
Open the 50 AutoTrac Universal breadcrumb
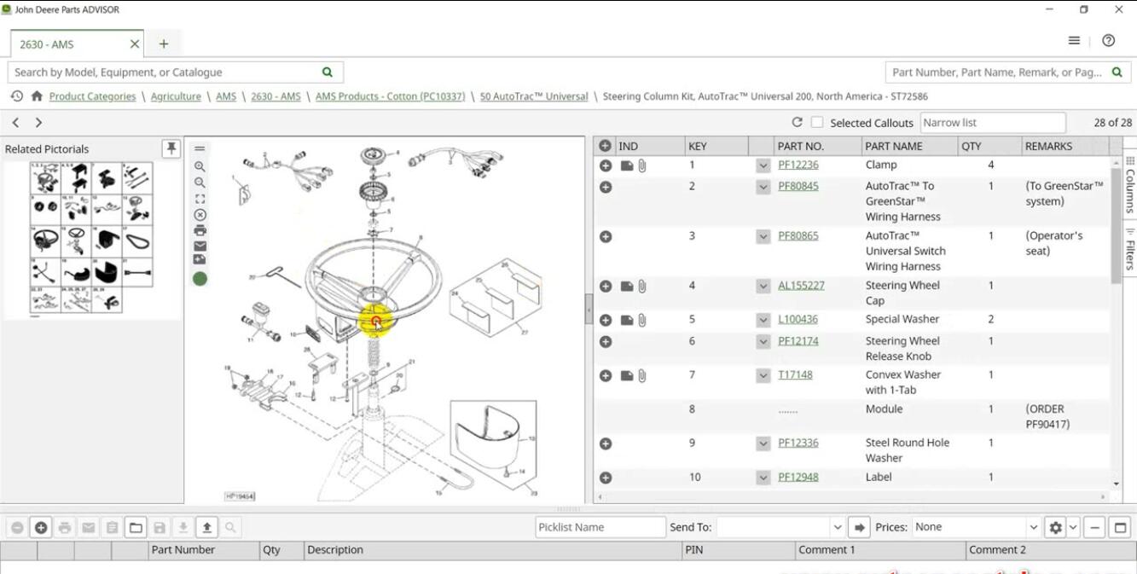pos(534,97)
